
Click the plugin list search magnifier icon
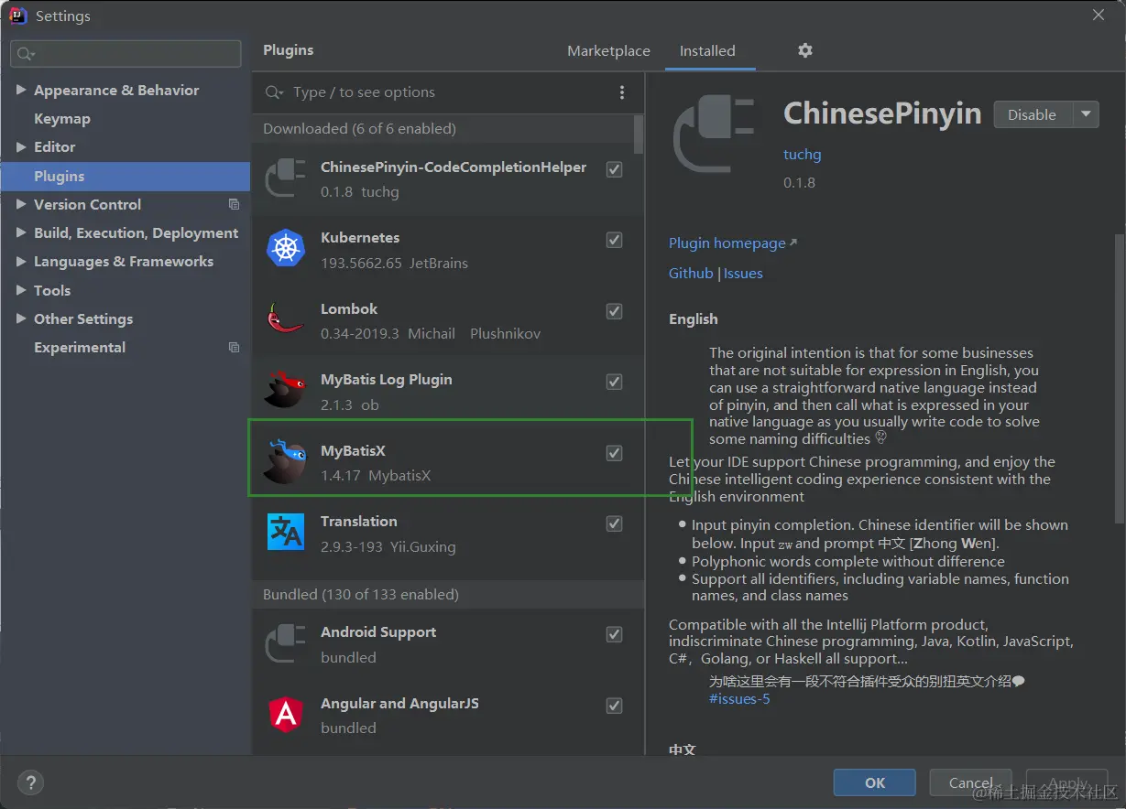(274, 92)
